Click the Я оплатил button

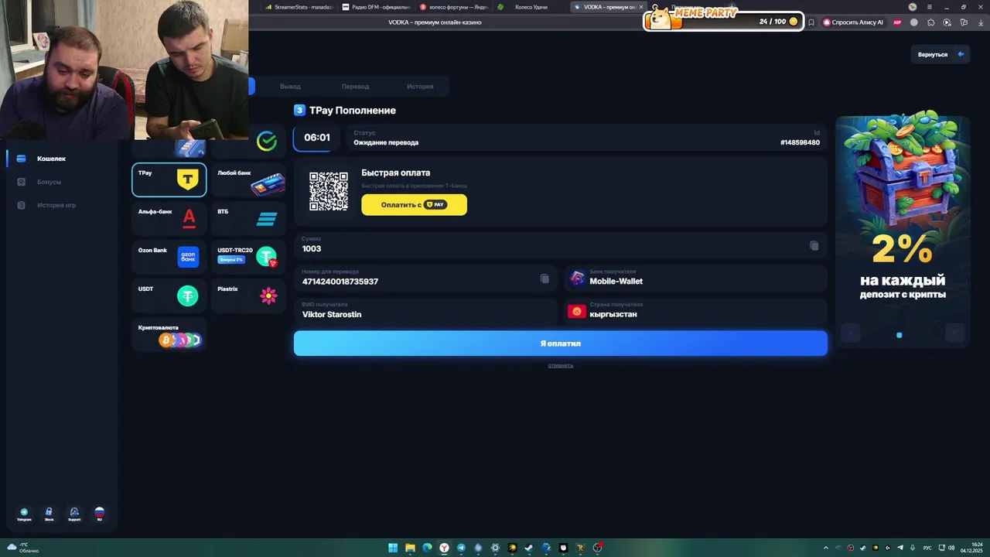pyautogui.click(x=560, y=343)
